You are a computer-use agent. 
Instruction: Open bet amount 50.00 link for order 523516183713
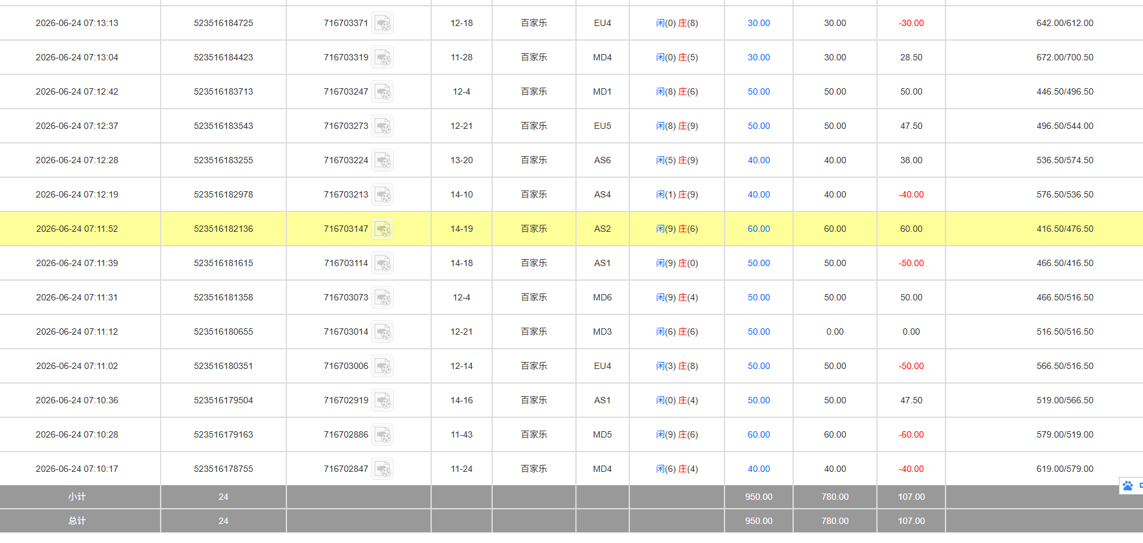coord(758,91)
